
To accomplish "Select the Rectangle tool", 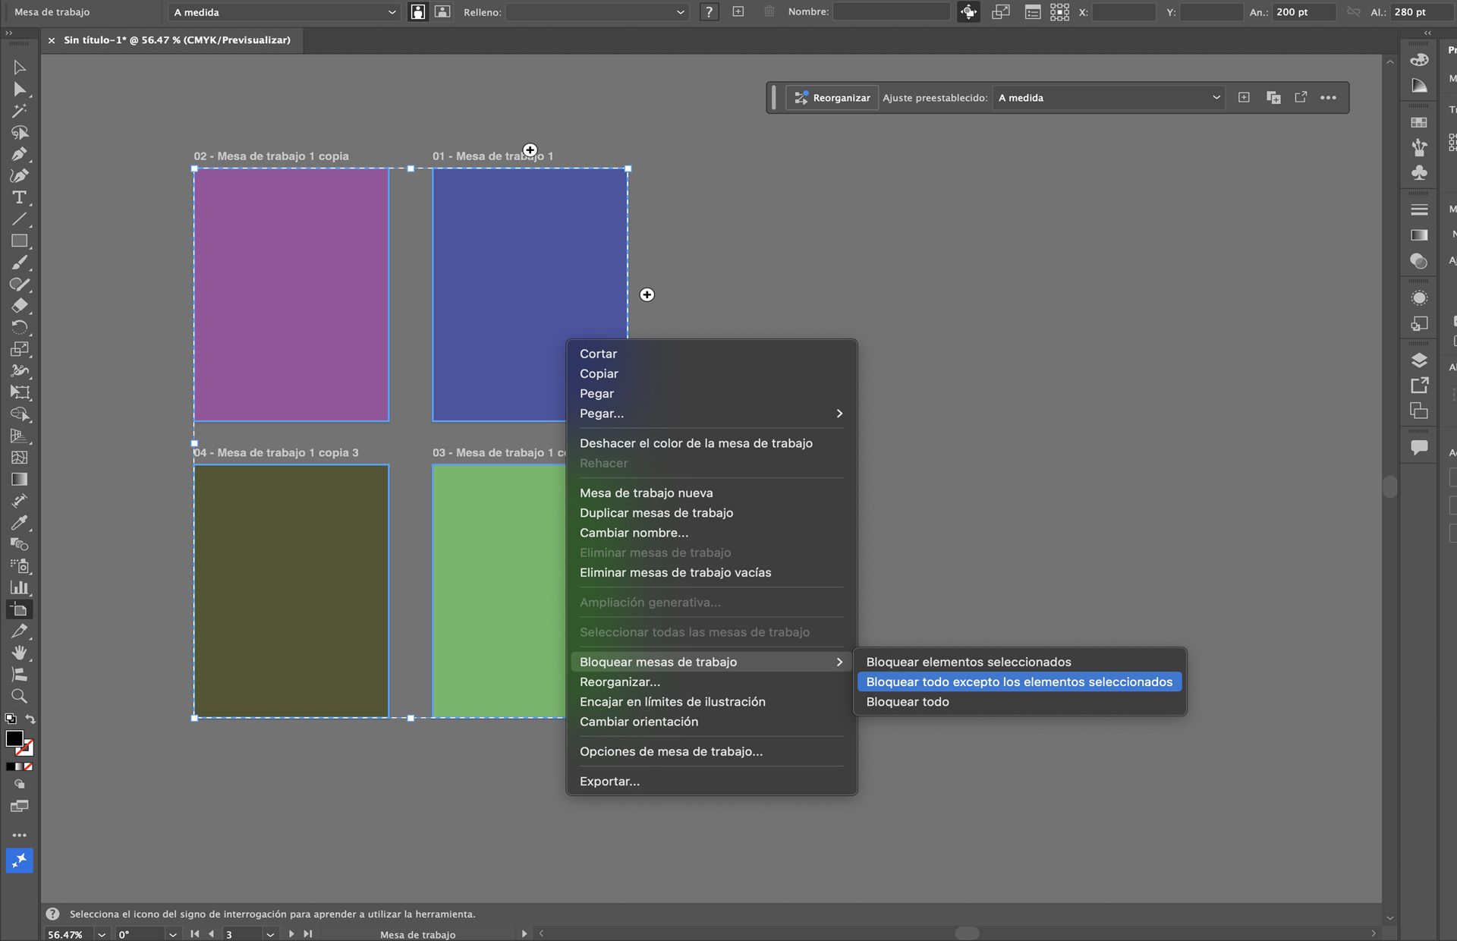I will click(x=19, y=241).
